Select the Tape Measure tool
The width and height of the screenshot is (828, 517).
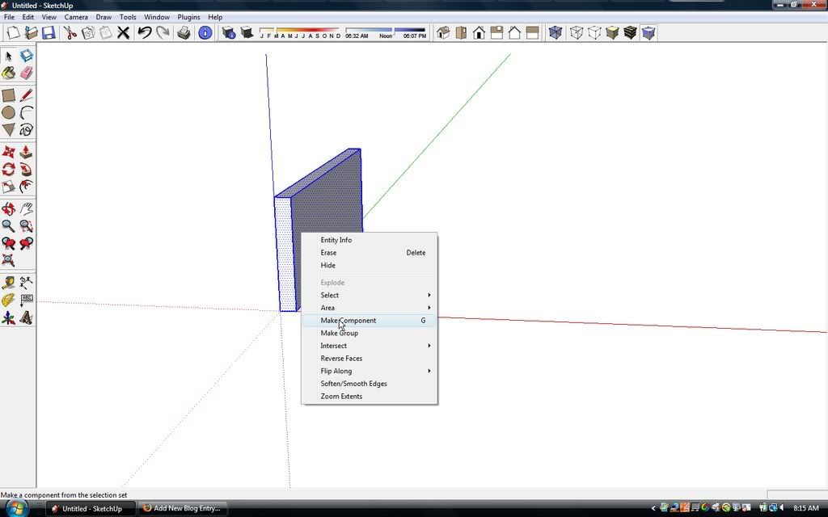(8, 283)
